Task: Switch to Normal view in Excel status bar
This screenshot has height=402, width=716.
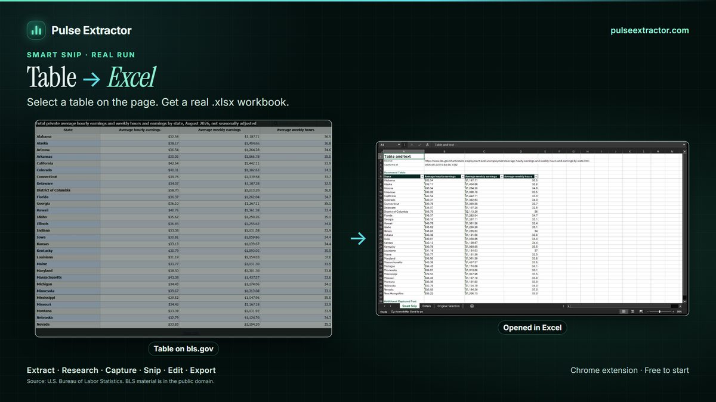Action: (x=624, y=311)
